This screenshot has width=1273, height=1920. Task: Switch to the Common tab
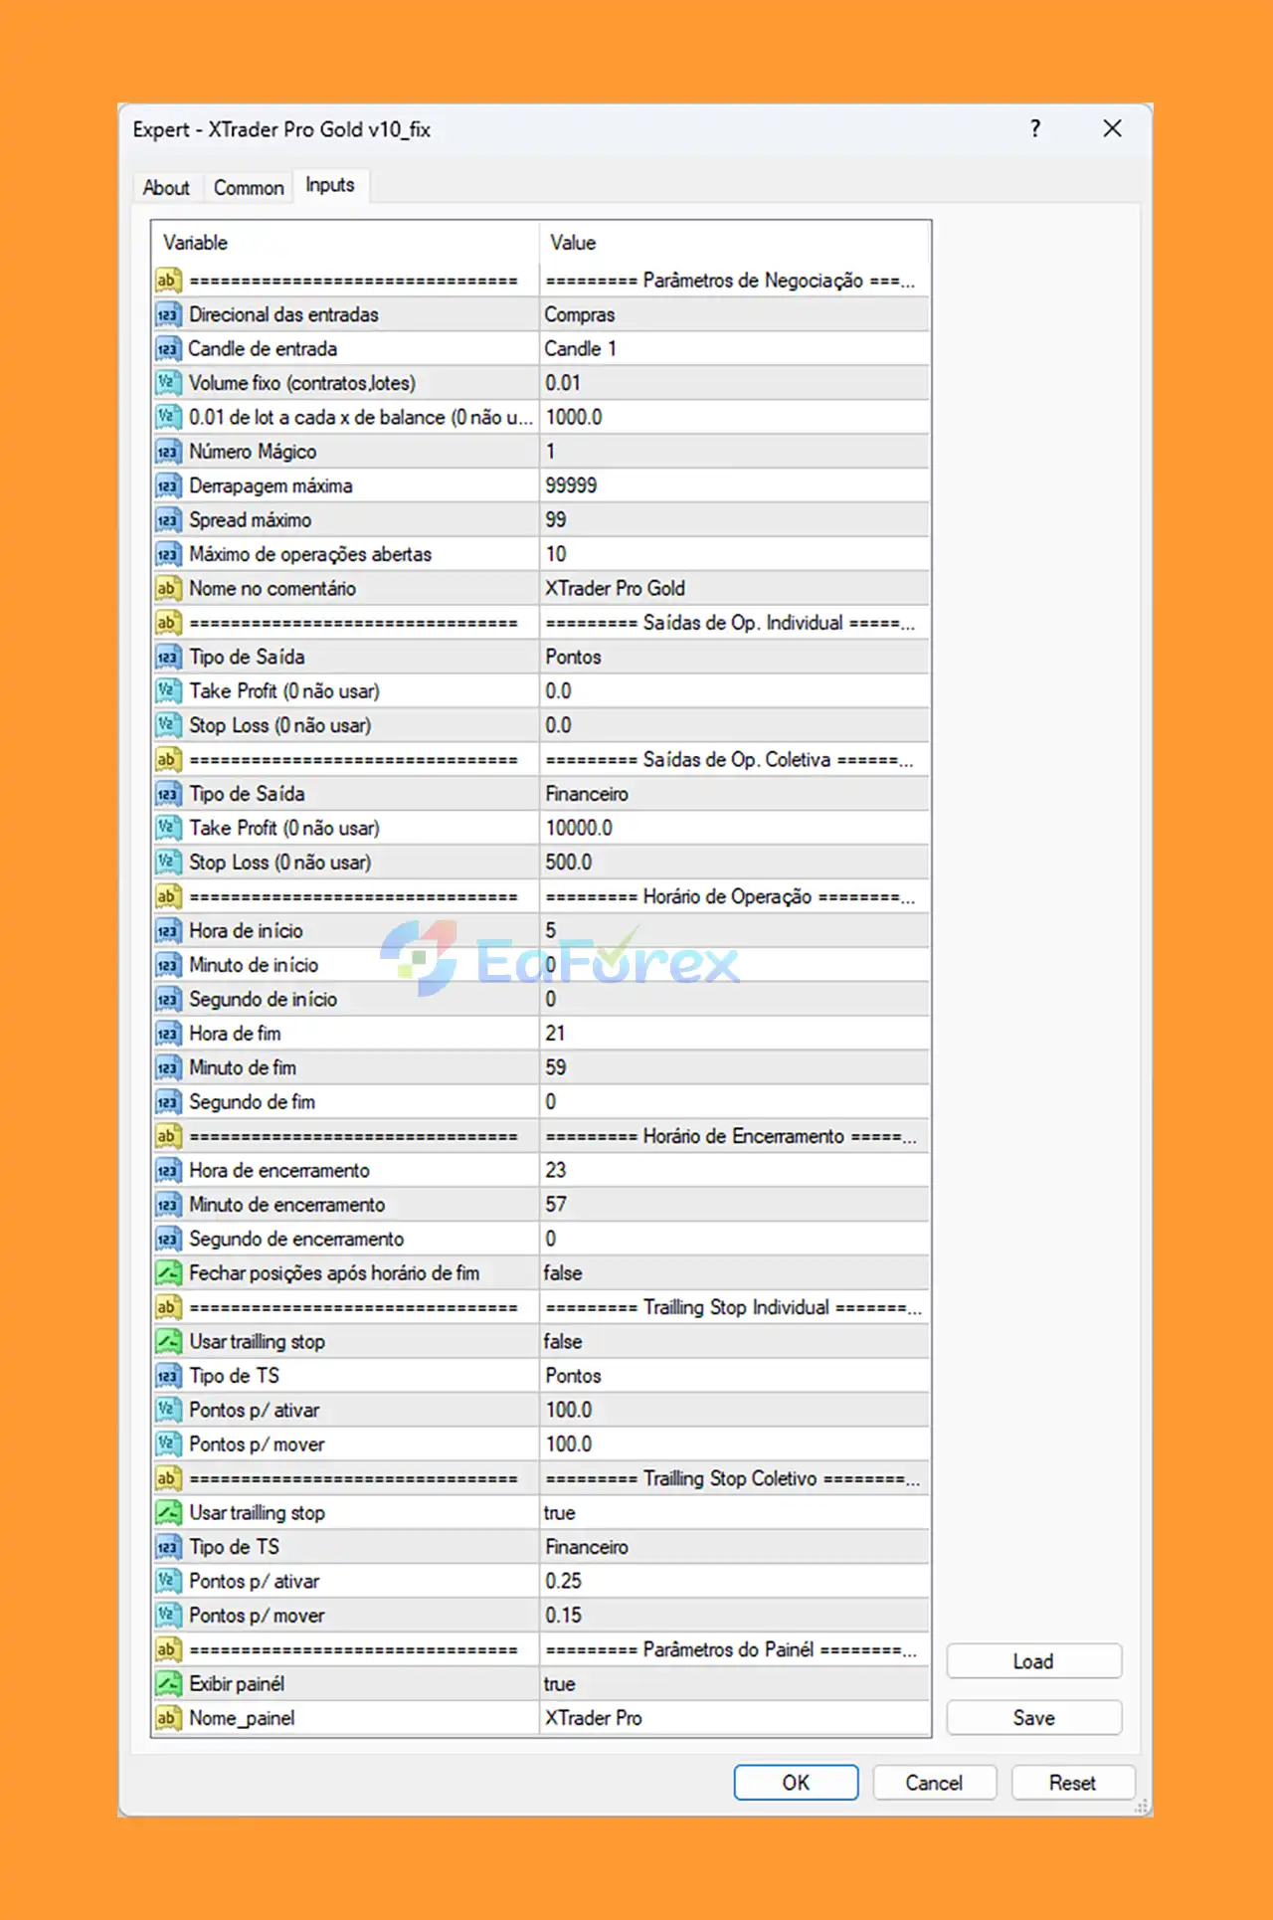249,188
